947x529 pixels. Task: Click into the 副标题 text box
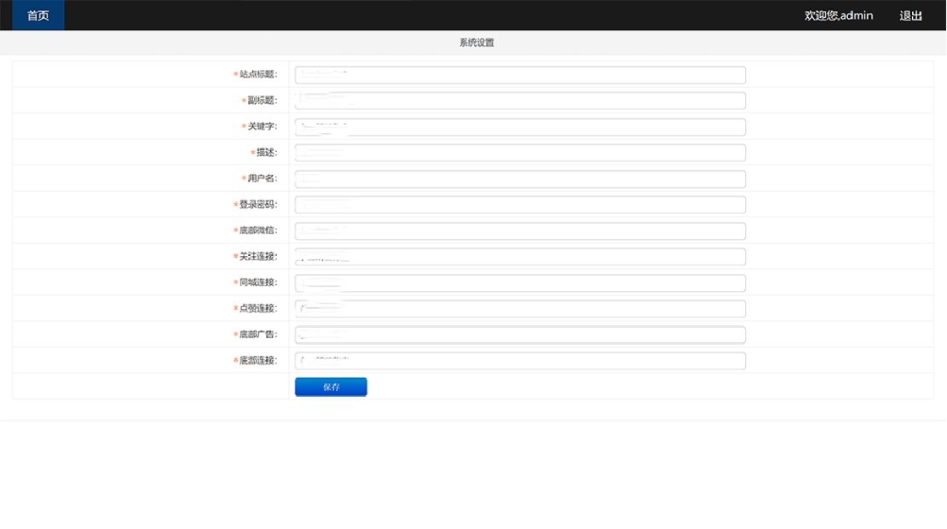click(x=520, y=101)
